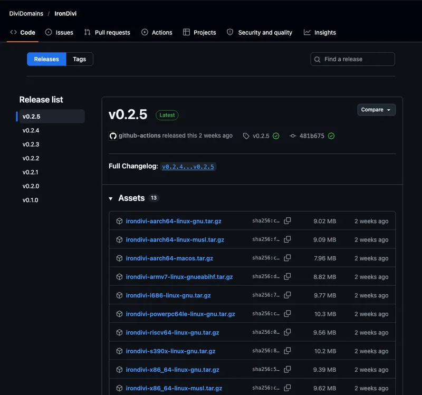
Task: Collapse the Assets section
Action: pos(111,198)
